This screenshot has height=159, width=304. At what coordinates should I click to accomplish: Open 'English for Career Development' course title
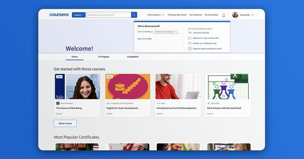[x=122, y=108]
